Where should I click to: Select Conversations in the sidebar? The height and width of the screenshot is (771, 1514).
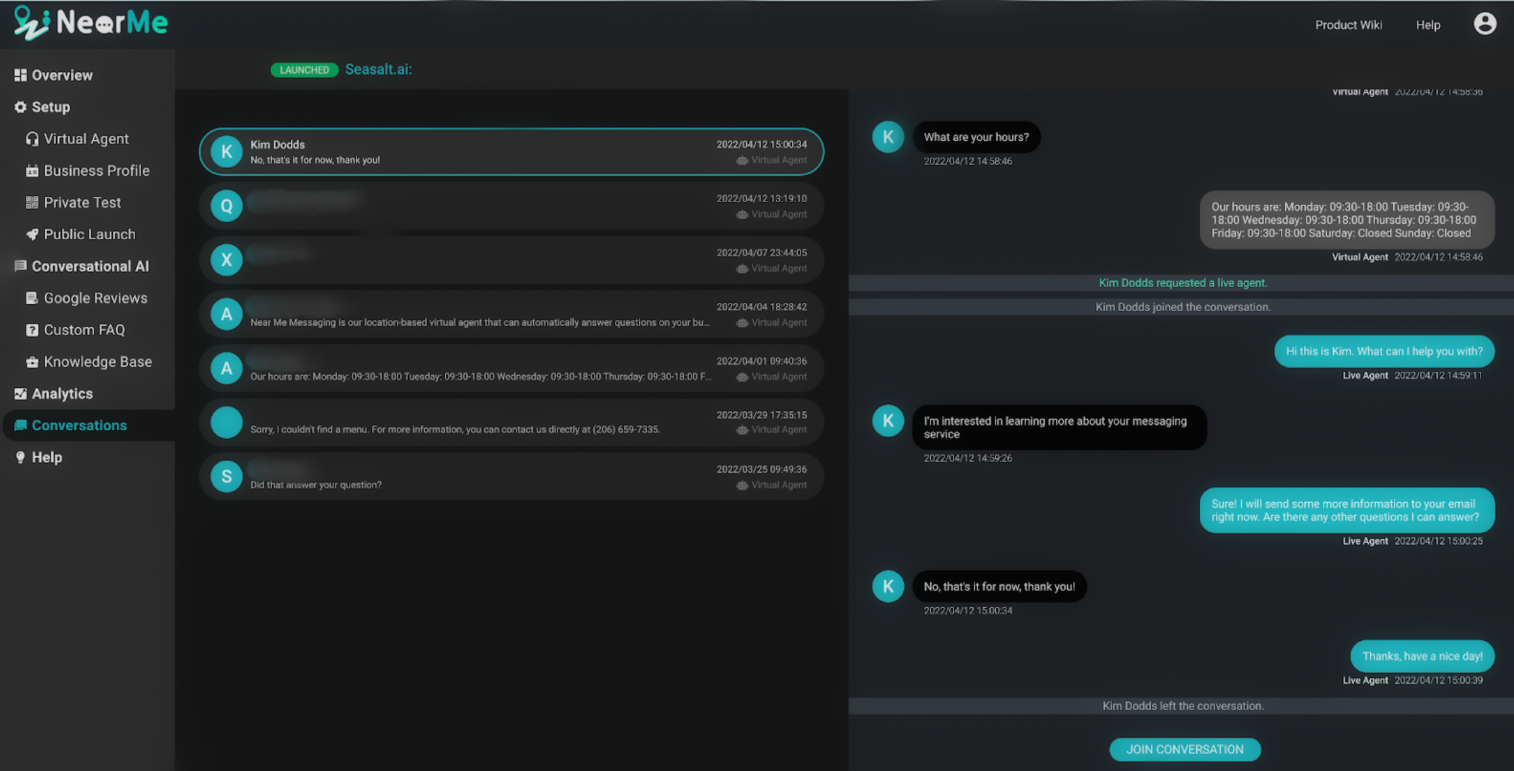pos(89,425)
